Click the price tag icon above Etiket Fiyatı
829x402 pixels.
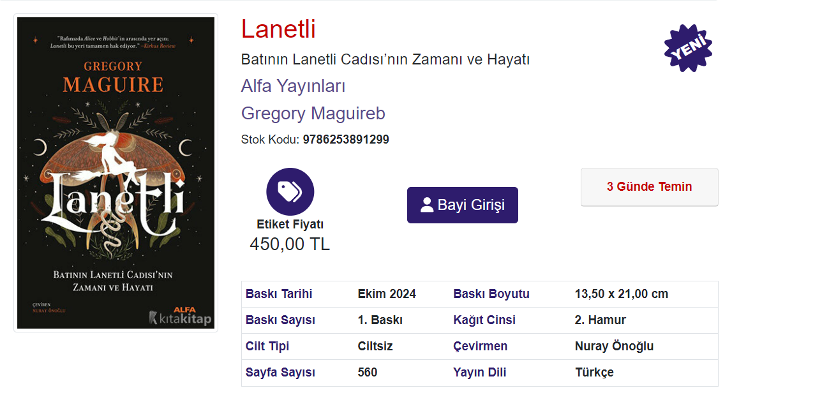[x=290, y=191]
